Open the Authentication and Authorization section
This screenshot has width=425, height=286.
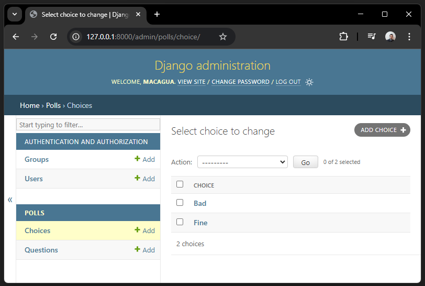click(86, 141)
